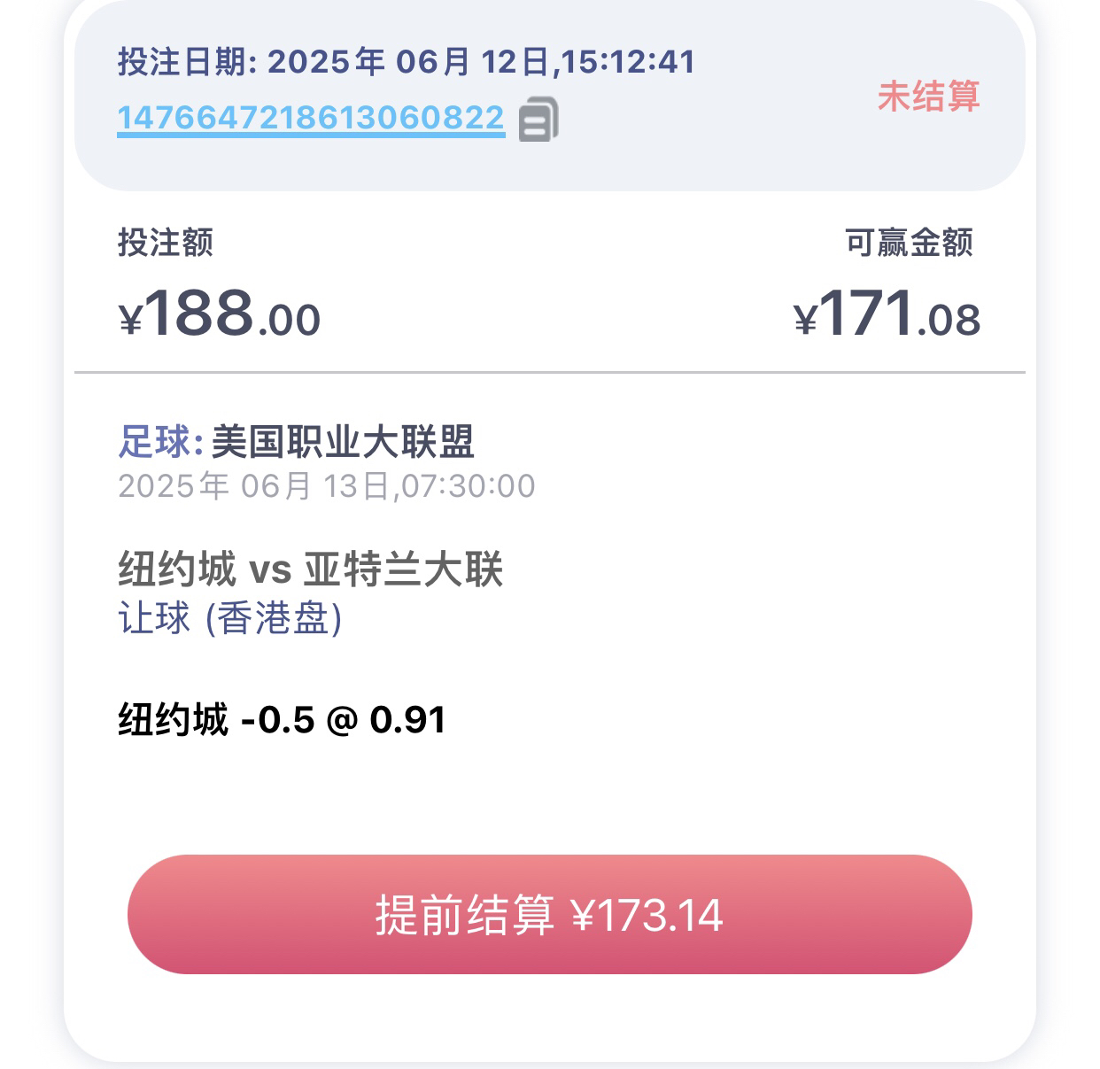Open bet ID link 1476647218613060822
The width and height of the screenshot is (1100, 1069).
tap(311, 118)
